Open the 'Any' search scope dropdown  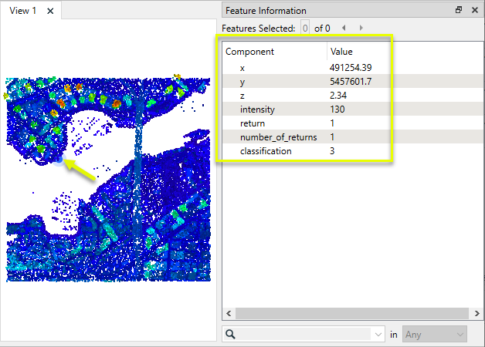tap(435, 335)
